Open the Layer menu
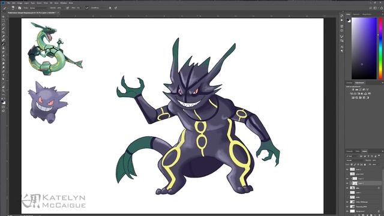The image size is (384, 216). coord(26,3)
